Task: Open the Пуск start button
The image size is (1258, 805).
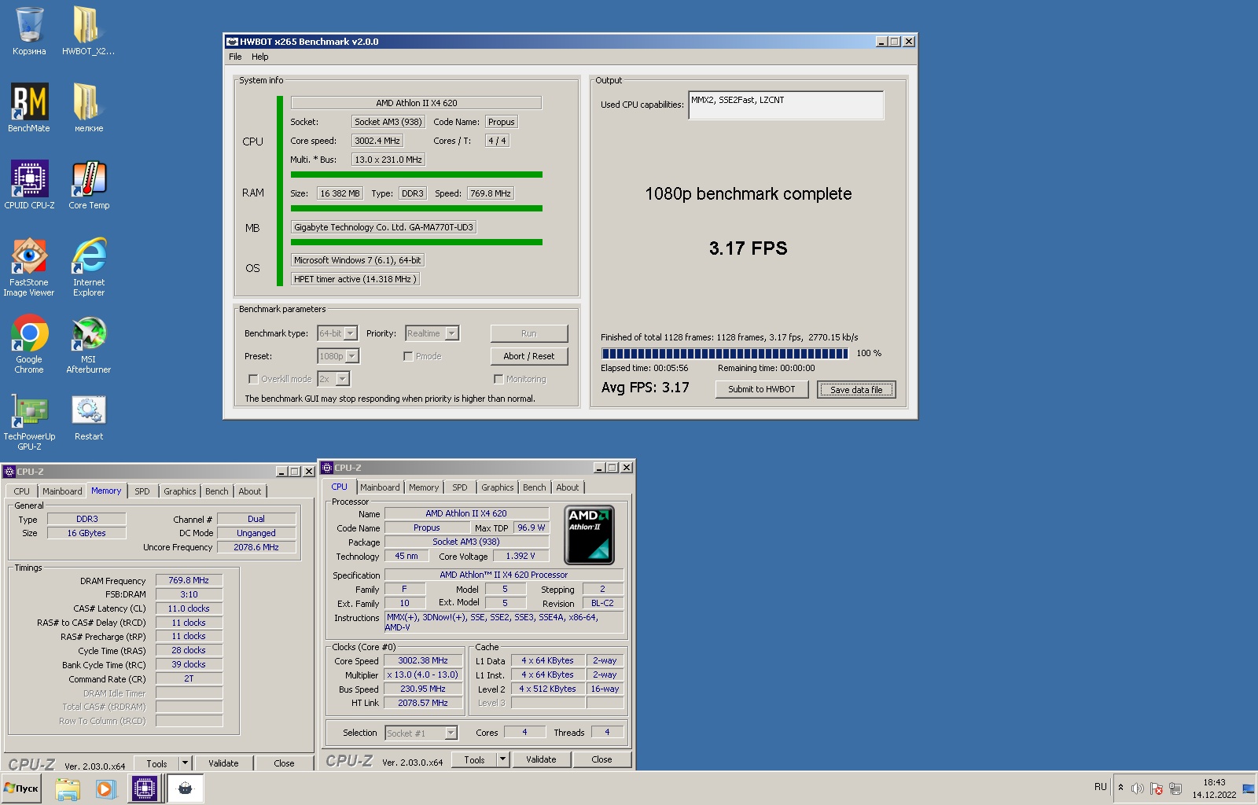Action: click(x=21, y=788)
